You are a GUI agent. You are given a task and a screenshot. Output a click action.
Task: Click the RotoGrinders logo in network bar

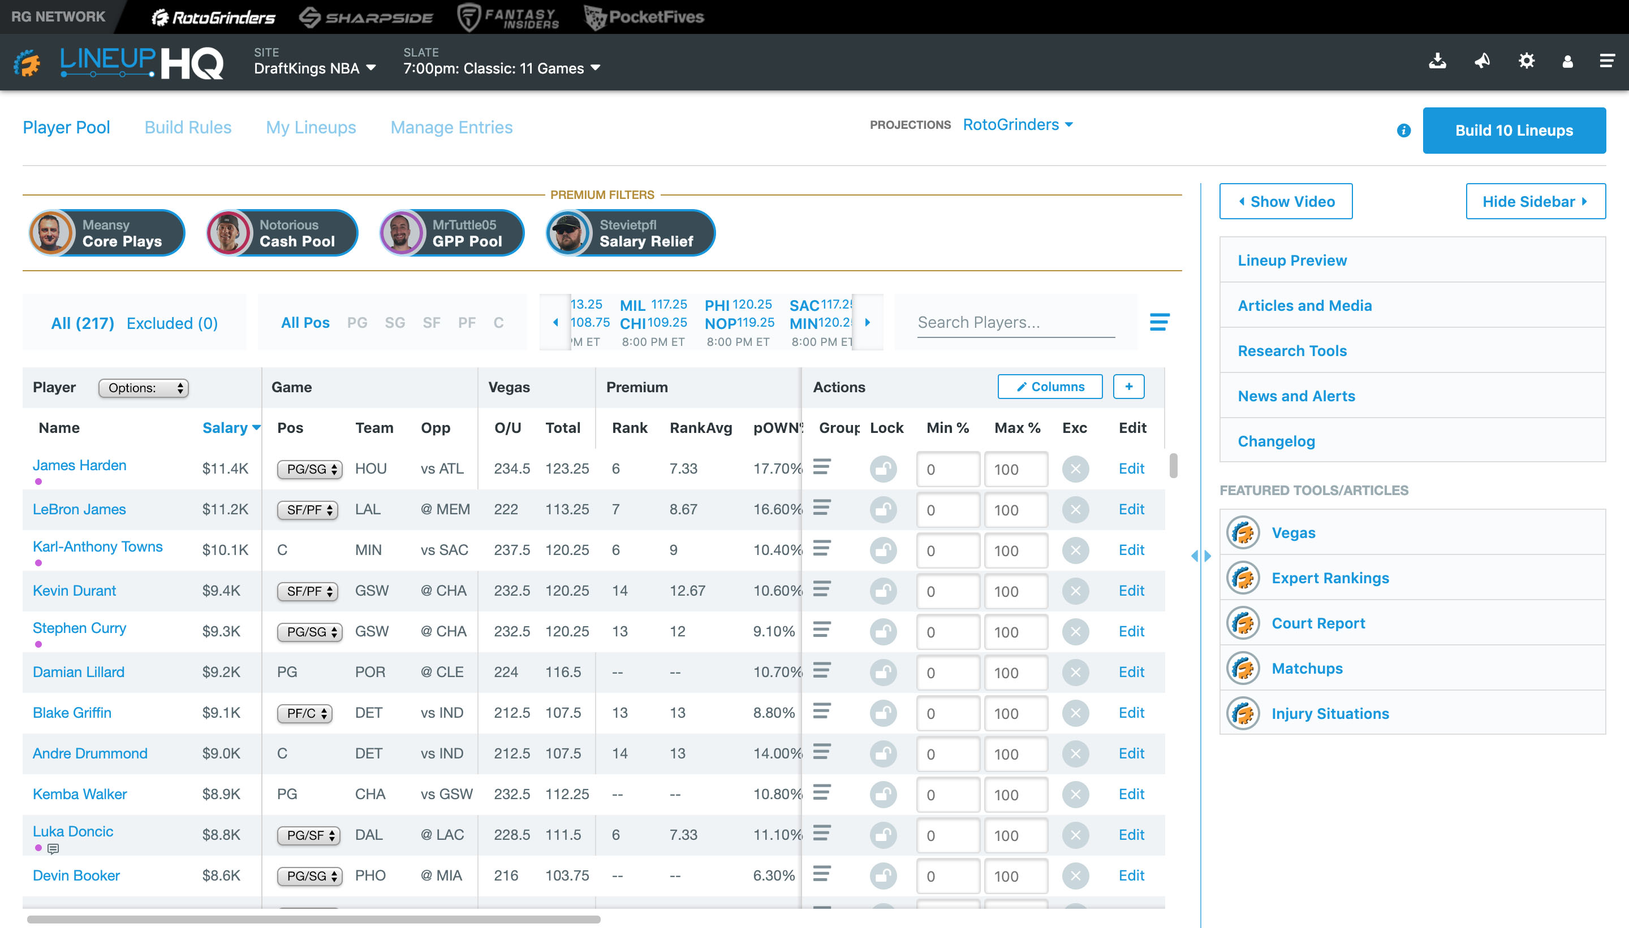(213, 17)
